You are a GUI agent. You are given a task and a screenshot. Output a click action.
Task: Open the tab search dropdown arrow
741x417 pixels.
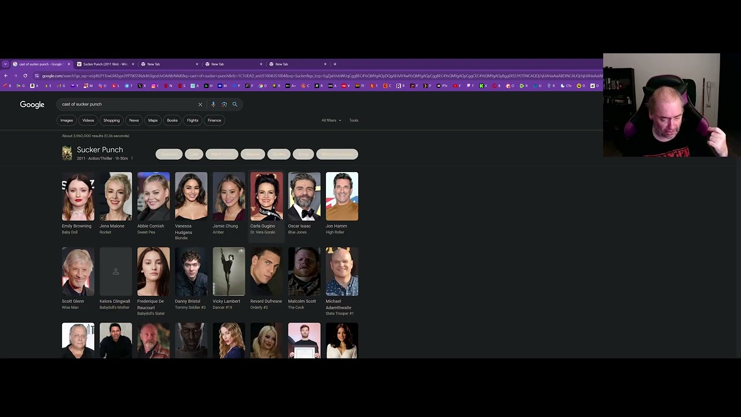pos(5,64)
